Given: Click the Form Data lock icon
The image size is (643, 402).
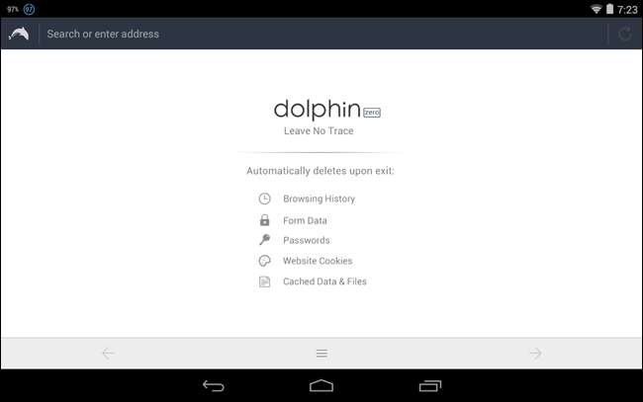Looking at the screenshot, I should (x=264, y=220).
